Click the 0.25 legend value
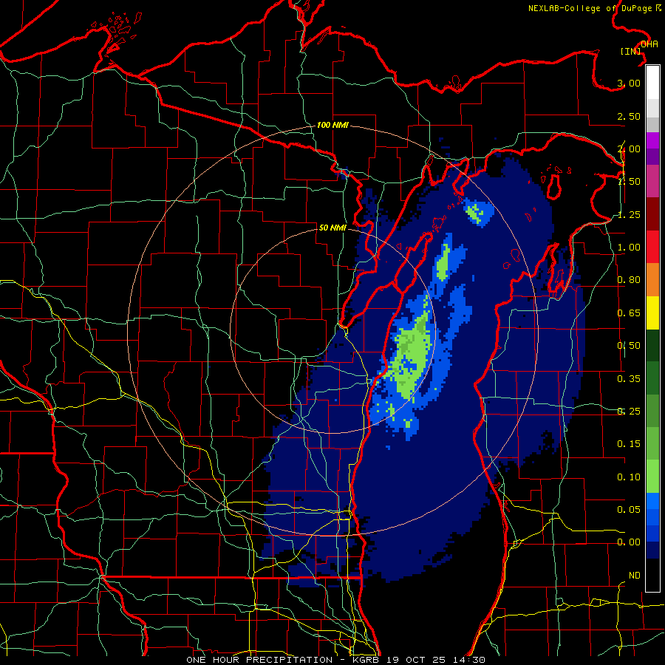The width and height of the screenshot is (665, 665). click(629, 412)
